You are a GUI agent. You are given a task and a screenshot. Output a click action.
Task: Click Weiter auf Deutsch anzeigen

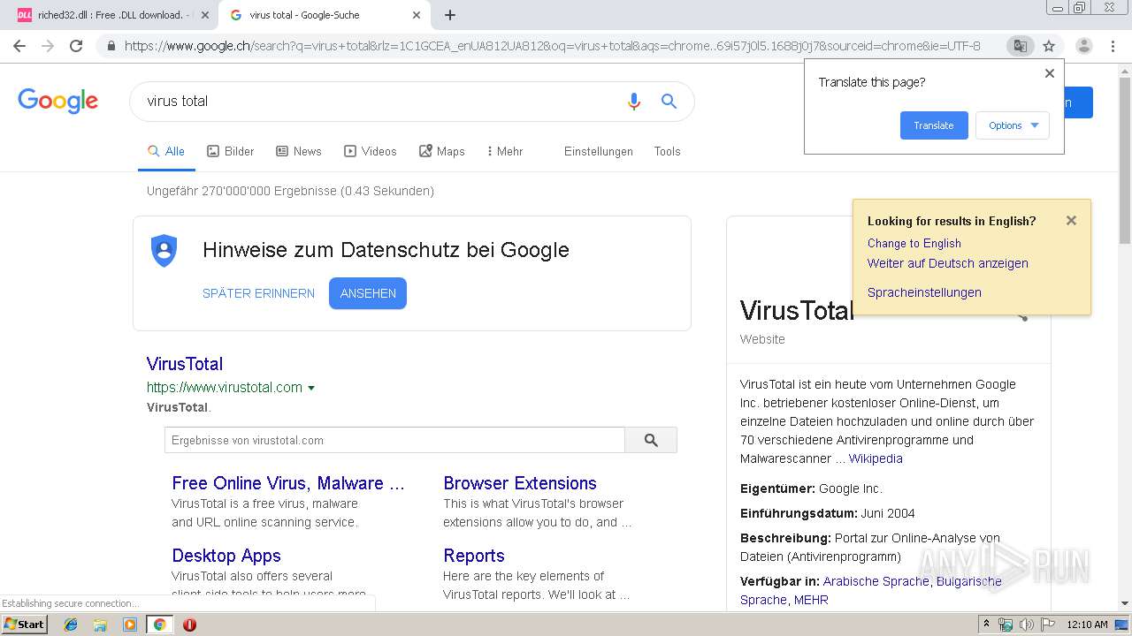[948, 263]
